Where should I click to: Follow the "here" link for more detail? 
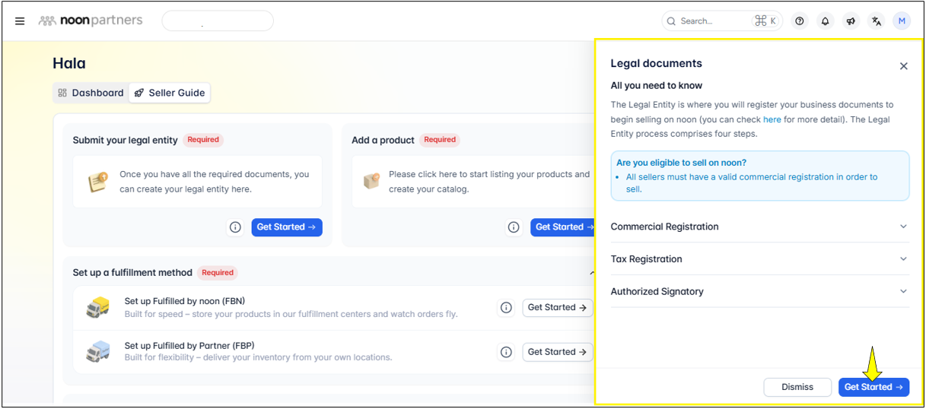[772, 119]
